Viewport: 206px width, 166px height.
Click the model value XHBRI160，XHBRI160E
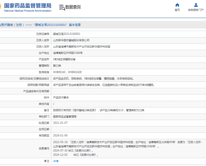[x=67, y=72]
